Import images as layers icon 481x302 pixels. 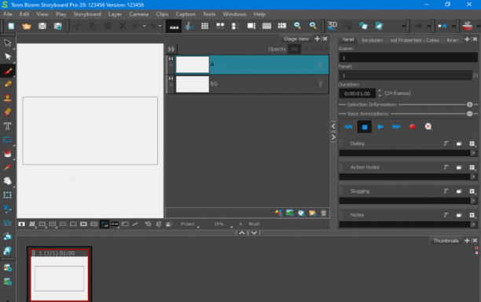click(x=312, y=213)
